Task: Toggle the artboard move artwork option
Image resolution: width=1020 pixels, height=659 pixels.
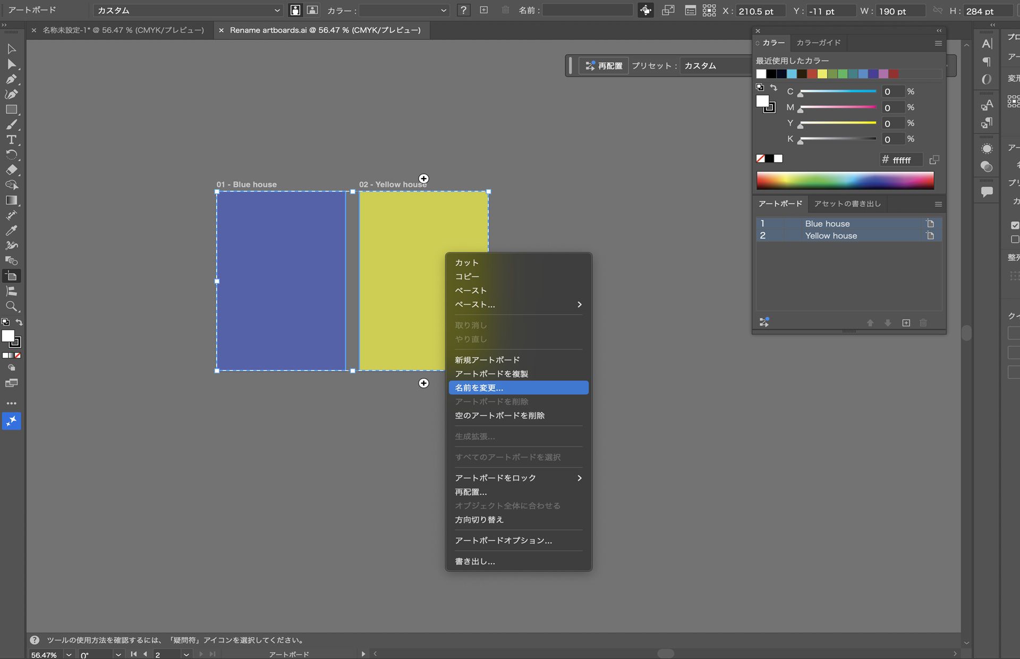Action: point(645,10)
